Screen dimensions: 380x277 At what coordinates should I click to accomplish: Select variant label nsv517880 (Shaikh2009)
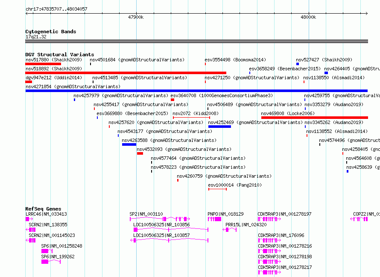pos(54,60)
